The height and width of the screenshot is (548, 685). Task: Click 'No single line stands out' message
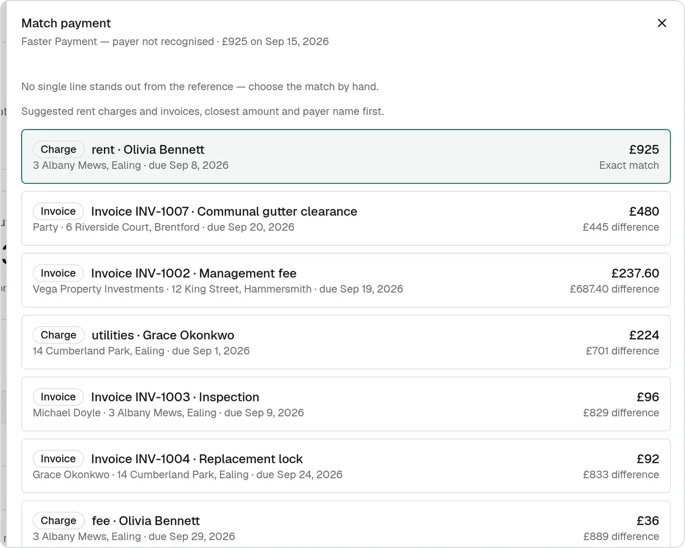200,87
